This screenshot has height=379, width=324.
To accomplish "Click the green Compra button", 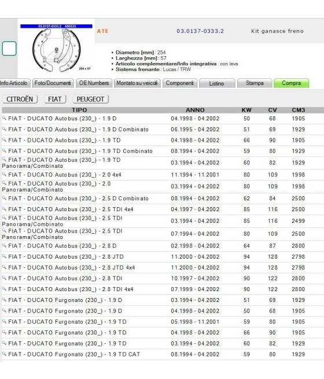I will coord(292,83).
